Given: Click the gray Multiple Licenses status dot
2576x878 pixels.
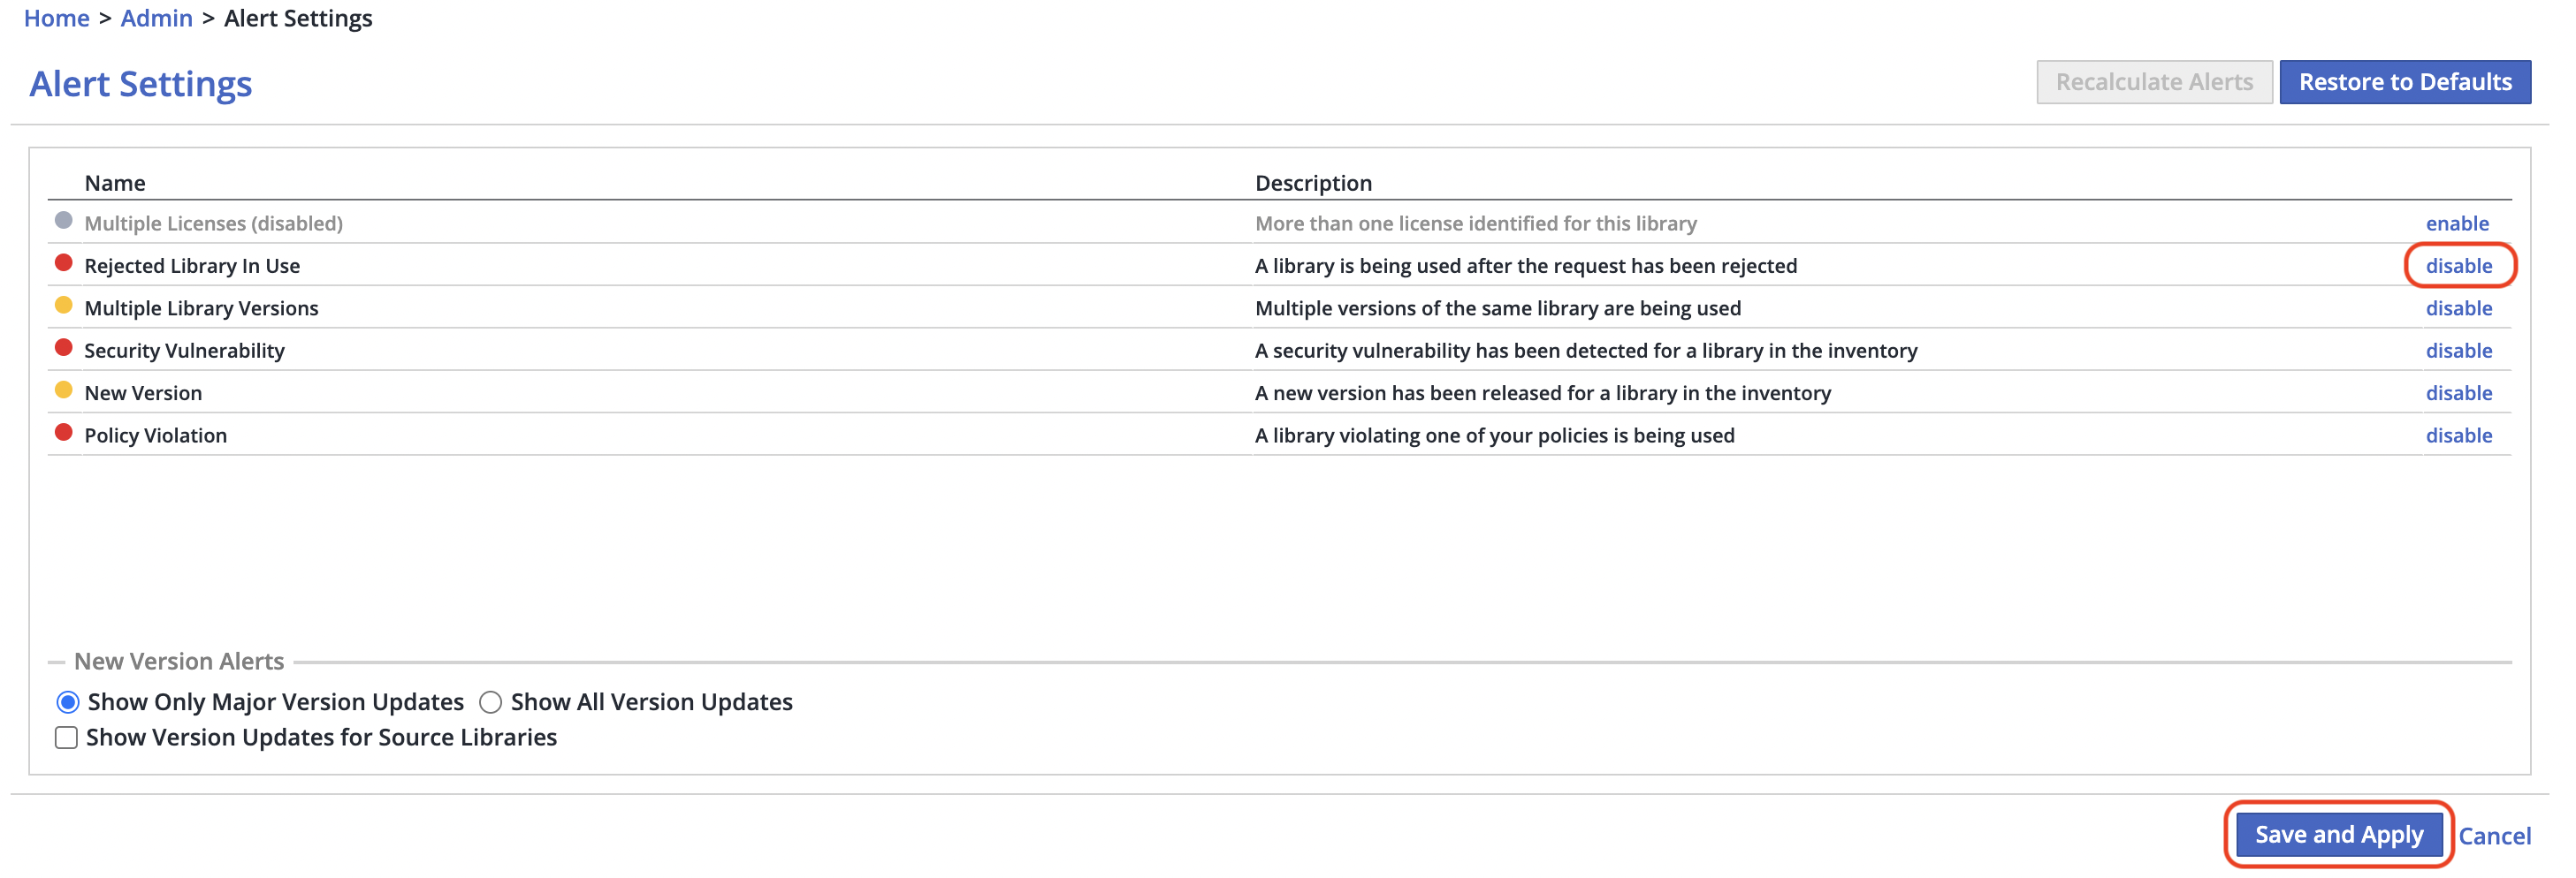Looking at the screenshot, I should tap(63, 220).
